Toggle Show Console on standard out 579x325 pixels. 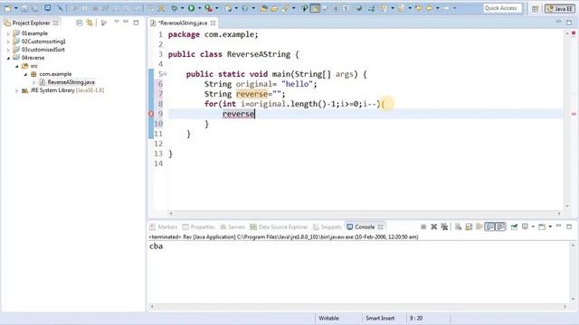click(489, 227)
